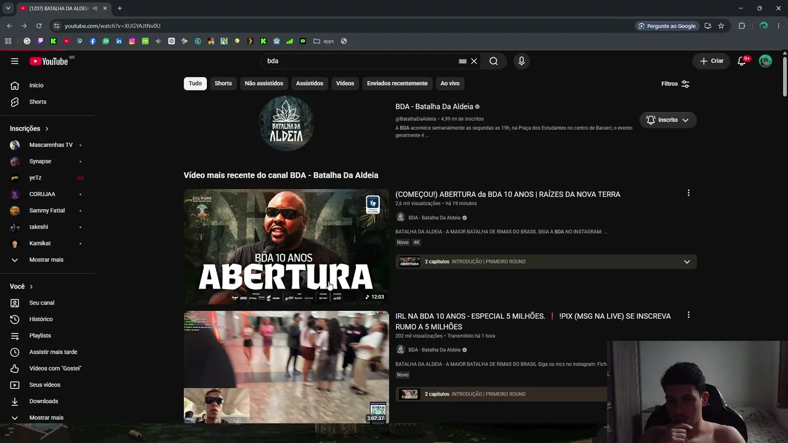This screenshot has height=443, width=788.
Task: Filter by Ao vivo chip
Action: tap(450, 84)
